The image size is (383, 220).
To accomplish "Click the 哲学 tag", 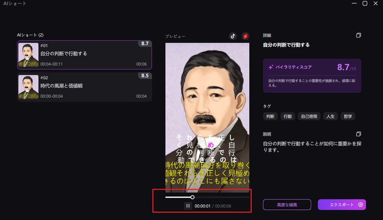I will (x=348, y=116).
